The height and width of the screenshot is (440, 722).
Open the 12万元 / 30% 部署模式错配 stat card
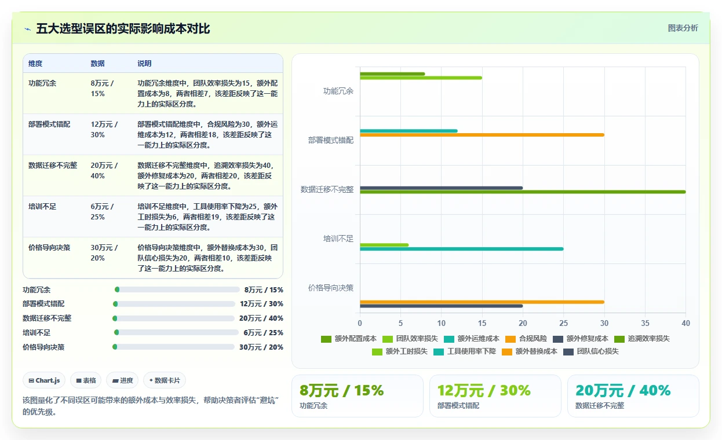(495, 395)
